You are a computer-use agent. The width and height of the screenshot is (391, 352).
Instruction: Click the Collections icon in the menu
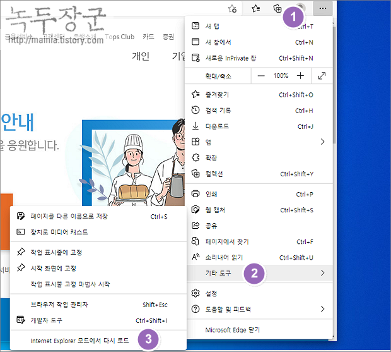pos(195,173)
